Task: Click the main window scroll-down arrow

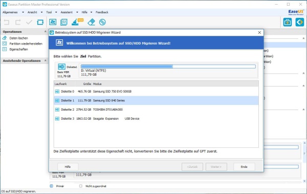Action: [x=304, y=181]
